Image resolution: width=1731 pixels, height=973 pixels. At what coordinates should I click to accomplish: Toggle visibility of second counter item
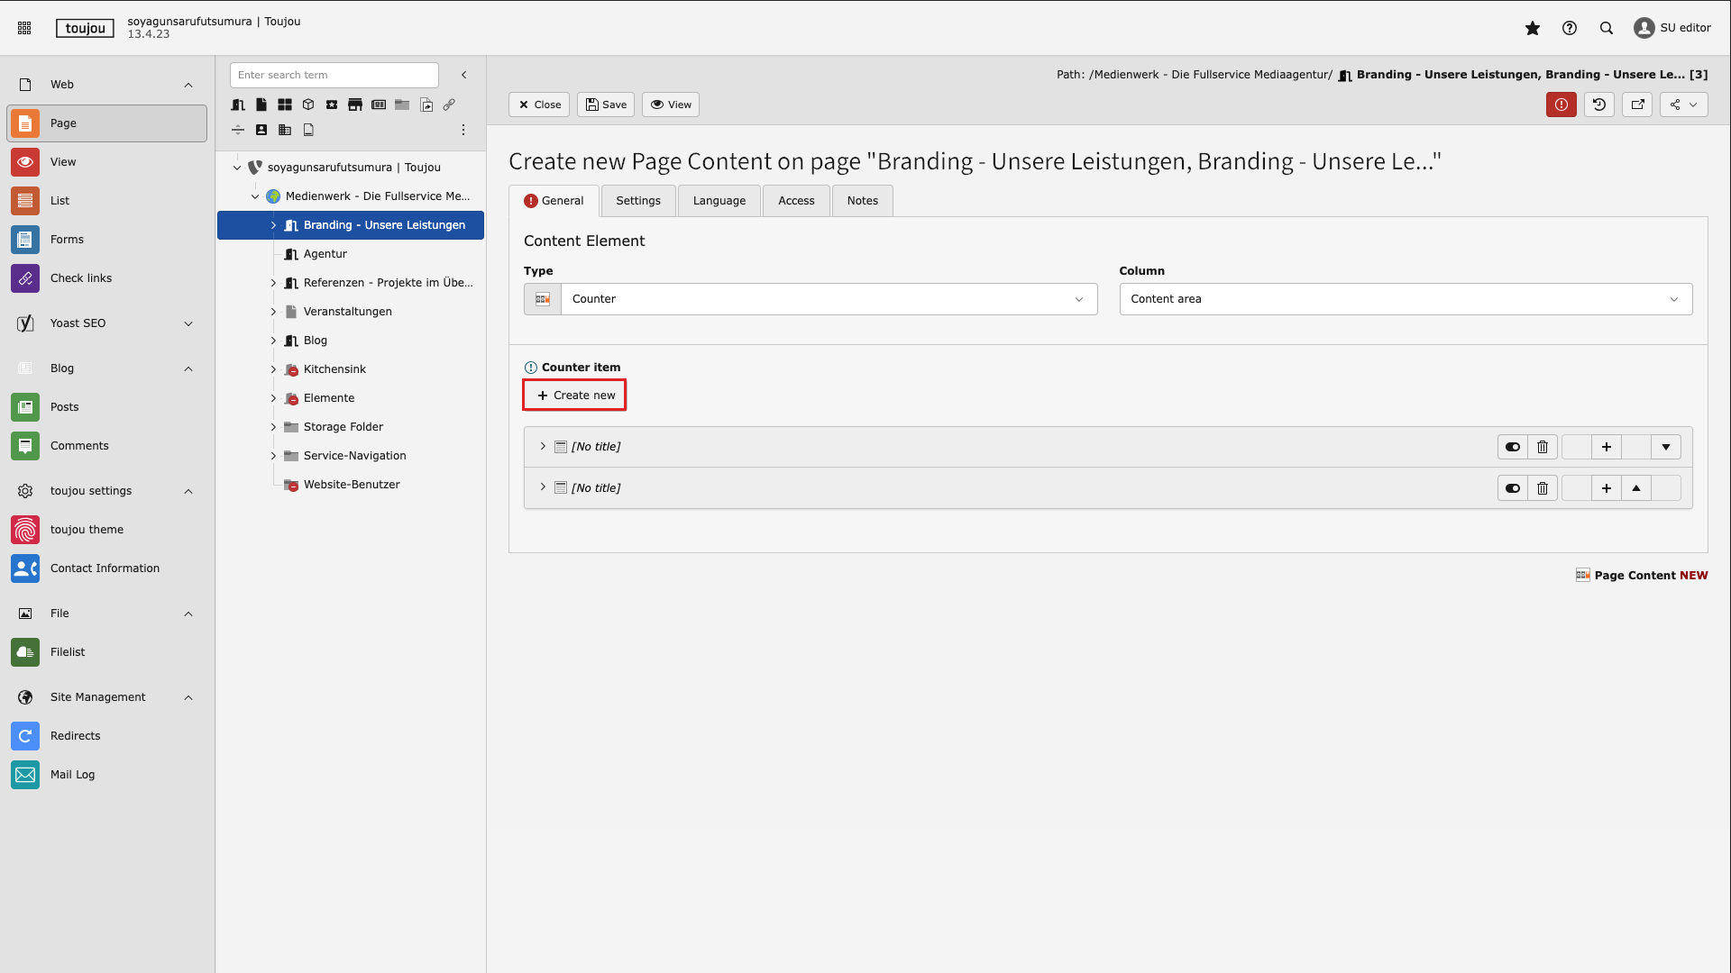1512,488
